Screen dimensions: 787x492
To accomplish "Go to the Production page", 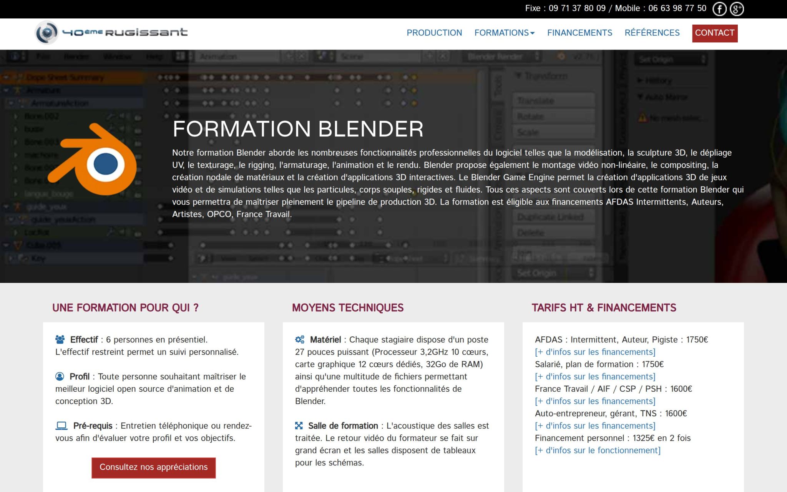I will click(x=434, y=33).
